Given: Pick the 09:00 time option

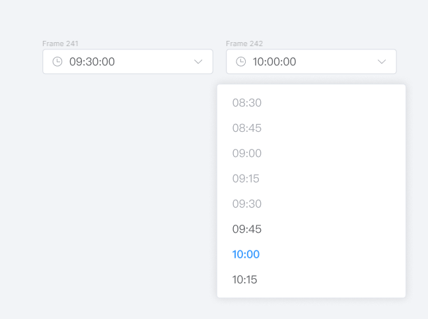Looking at the screenshot, I should (246, 154).
